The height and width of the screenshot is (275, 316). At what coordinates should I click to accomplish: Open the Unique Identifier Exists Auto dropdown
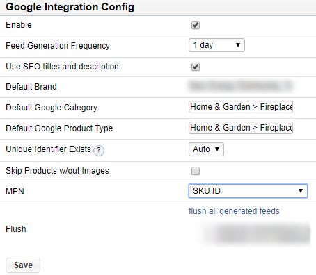206,149
